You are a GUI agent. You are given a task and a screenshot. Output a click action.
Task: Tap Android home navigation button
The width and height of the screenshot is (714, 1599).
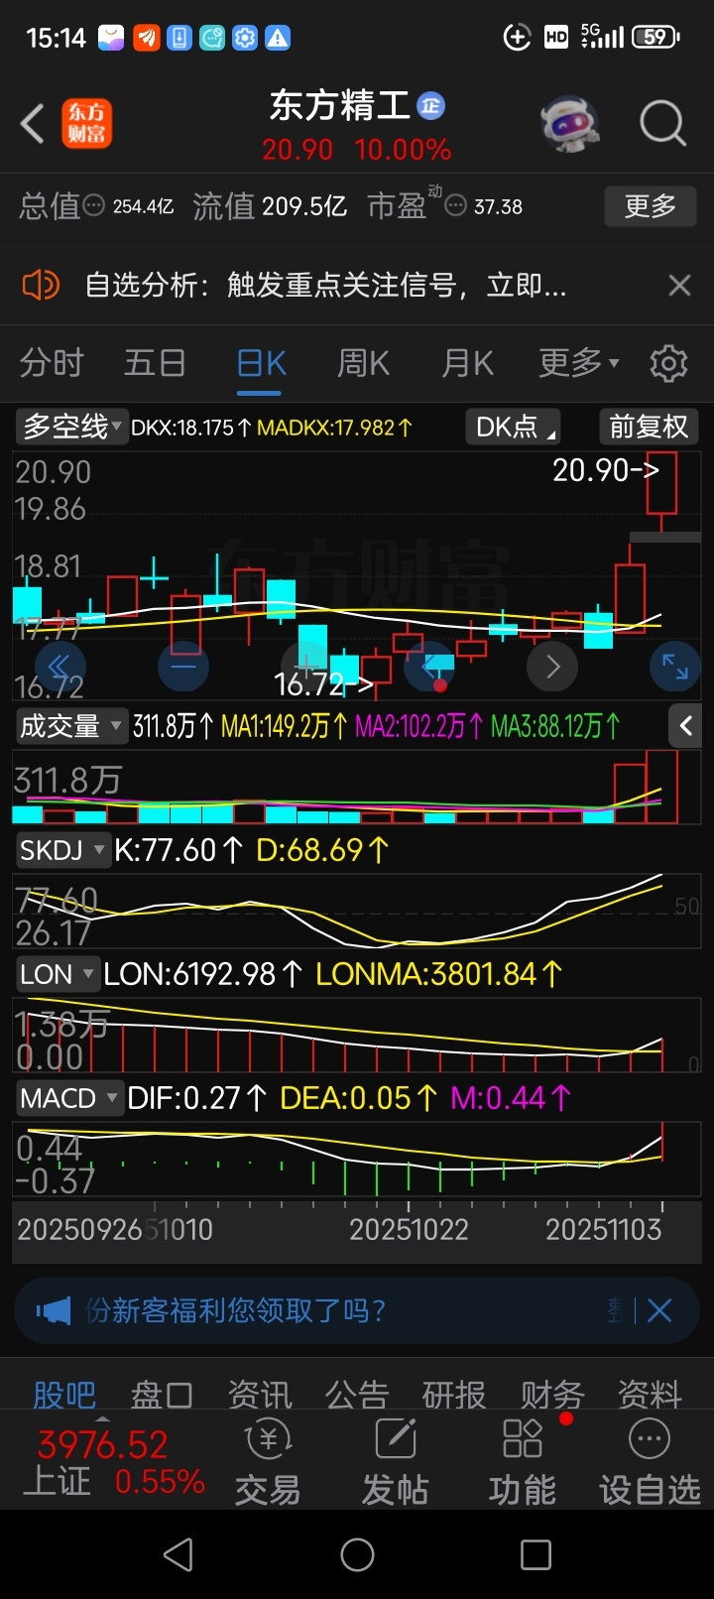pyautogui.click(x=357, y=1554)
